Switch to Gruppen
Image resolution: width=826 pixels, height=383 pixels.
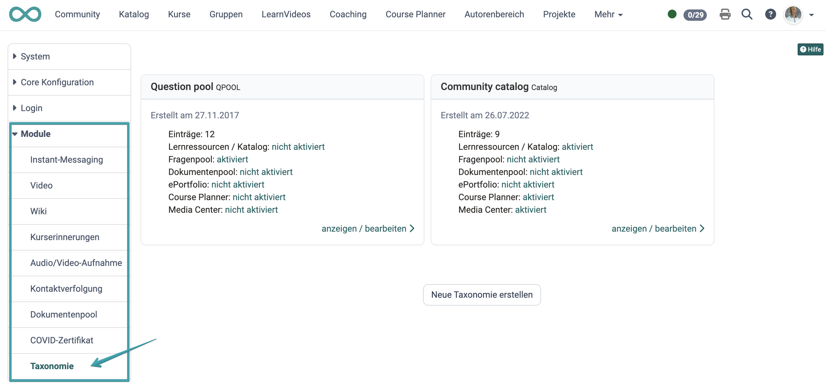(226, 14)
